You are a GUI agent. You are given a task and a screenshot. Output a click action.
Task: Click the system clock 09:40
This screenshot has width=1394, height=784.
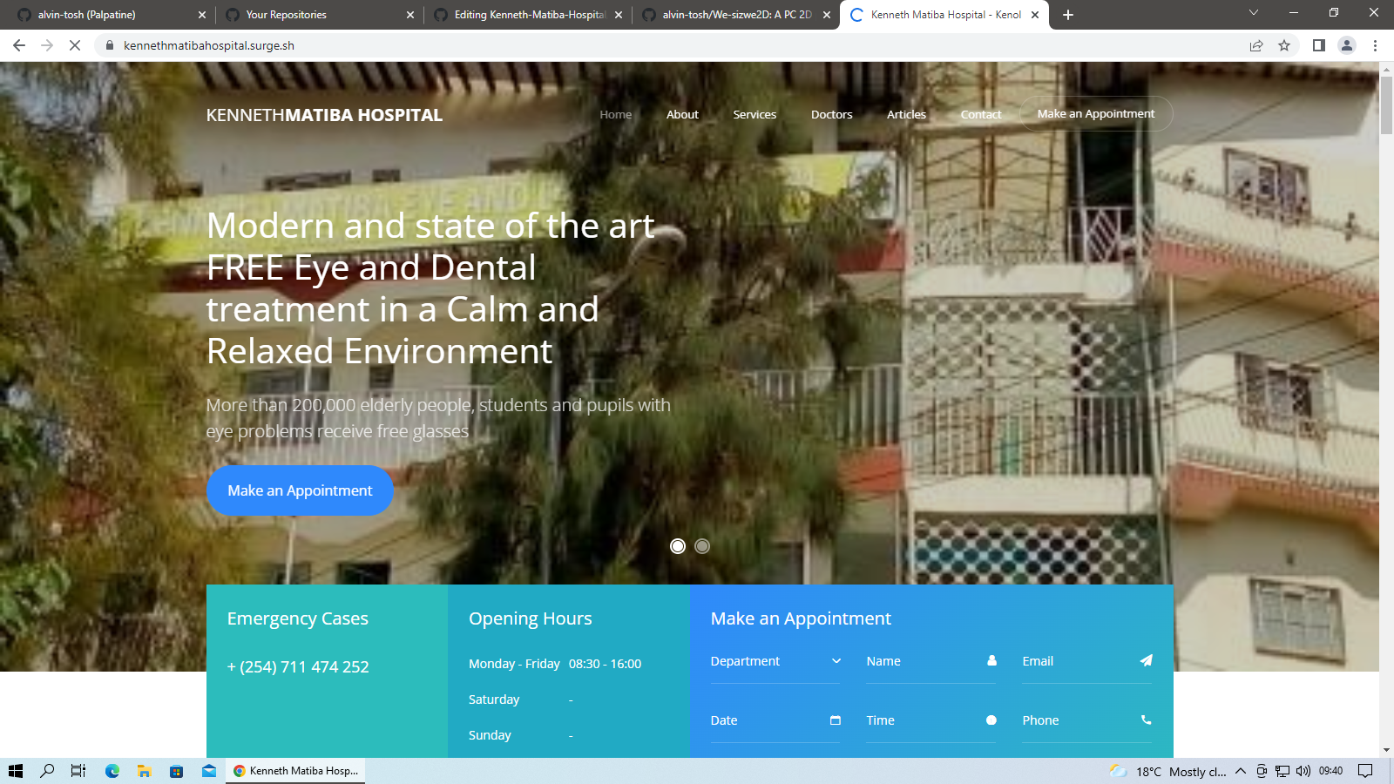1330,771
